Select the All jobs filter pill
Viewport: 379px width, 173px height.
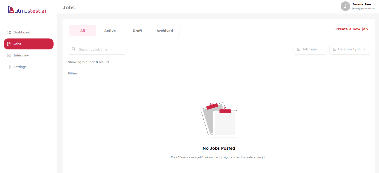(83, 31)
